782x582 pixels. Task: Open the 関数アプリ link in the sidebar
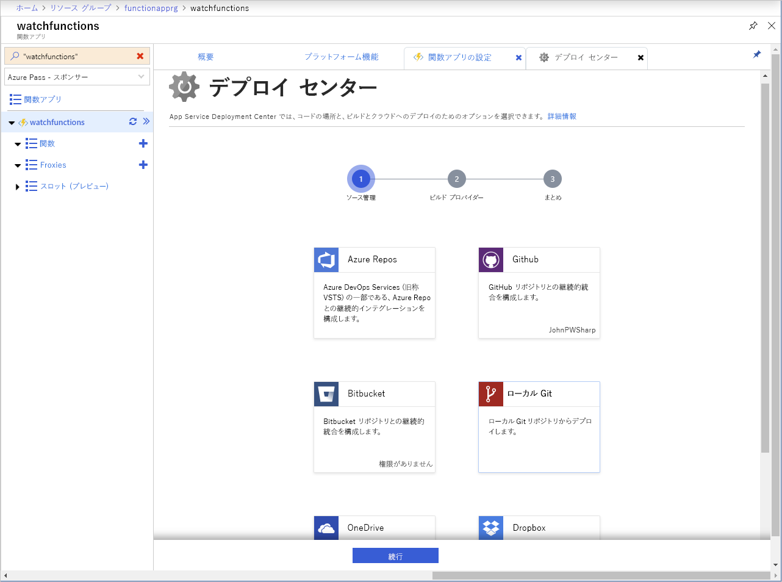coord(43,99)
